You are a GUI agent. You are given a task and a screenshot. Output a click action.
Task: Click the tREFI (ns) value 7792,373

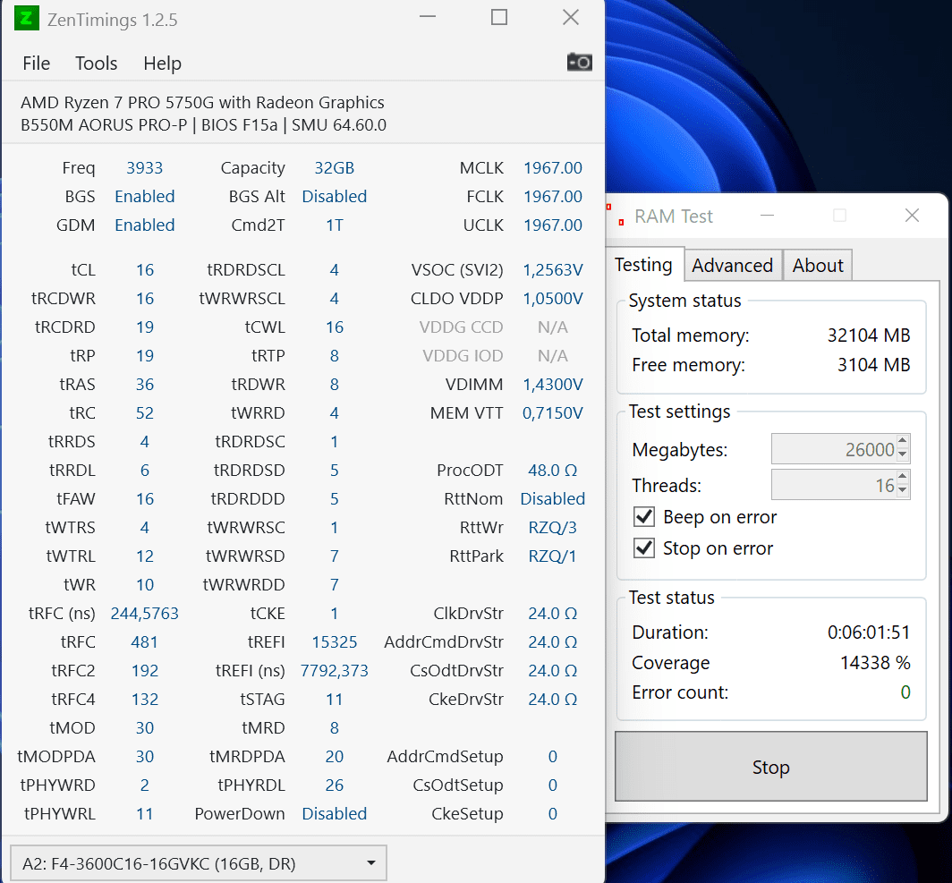334,670
